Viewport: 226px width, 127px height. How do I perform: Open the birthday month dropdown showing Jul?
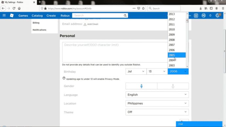136,71
